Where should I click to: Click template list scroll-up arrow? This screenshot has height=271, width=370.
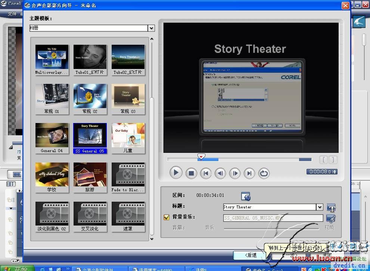click(152, 39)
